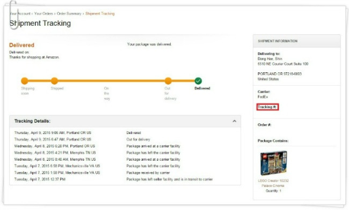The height and width of the screenshot is (210, 349).
Task: Click the courier court street address
Action: point(283,64)
